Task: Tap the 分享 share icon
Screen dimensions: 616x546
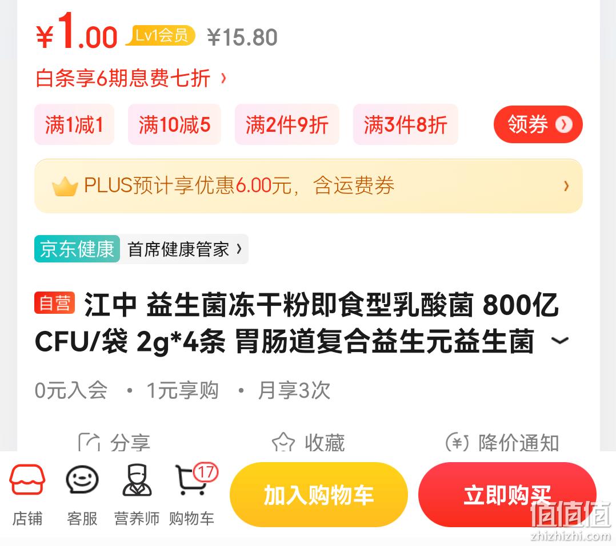Action: click(x=90, y=443)
